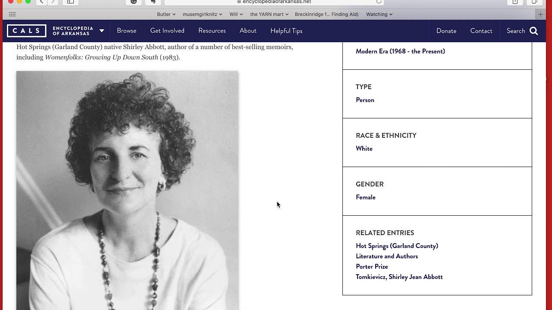Open the About menu

pos(248,31)
